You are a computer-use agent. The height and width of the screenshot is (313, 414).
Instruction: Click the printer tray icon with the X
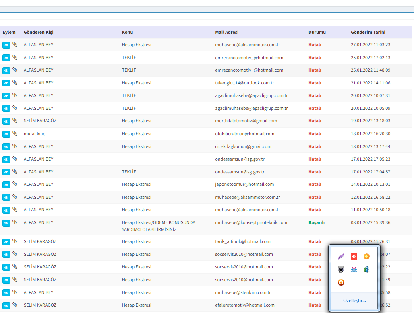(341, 270)
